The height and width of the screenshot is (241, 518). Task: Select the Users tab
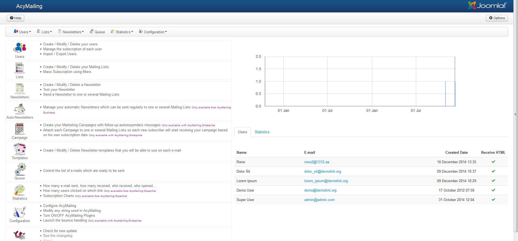(242, 132)
